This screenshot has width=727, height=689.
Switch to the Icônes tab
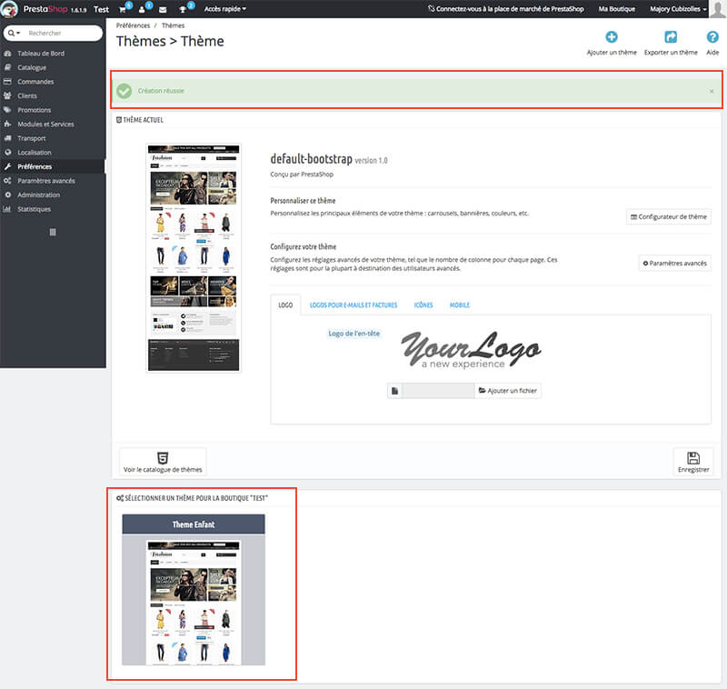click(423, 305)
